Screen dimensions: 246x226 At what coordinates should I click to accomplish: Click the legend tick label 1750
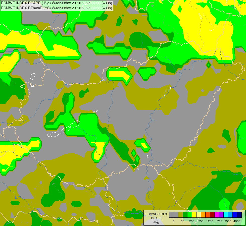[219, 221]
